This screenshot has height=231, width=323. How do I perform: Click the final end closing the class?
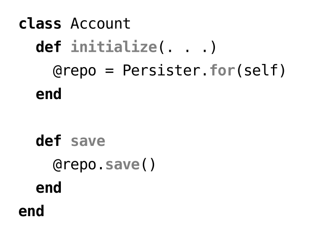31,211
